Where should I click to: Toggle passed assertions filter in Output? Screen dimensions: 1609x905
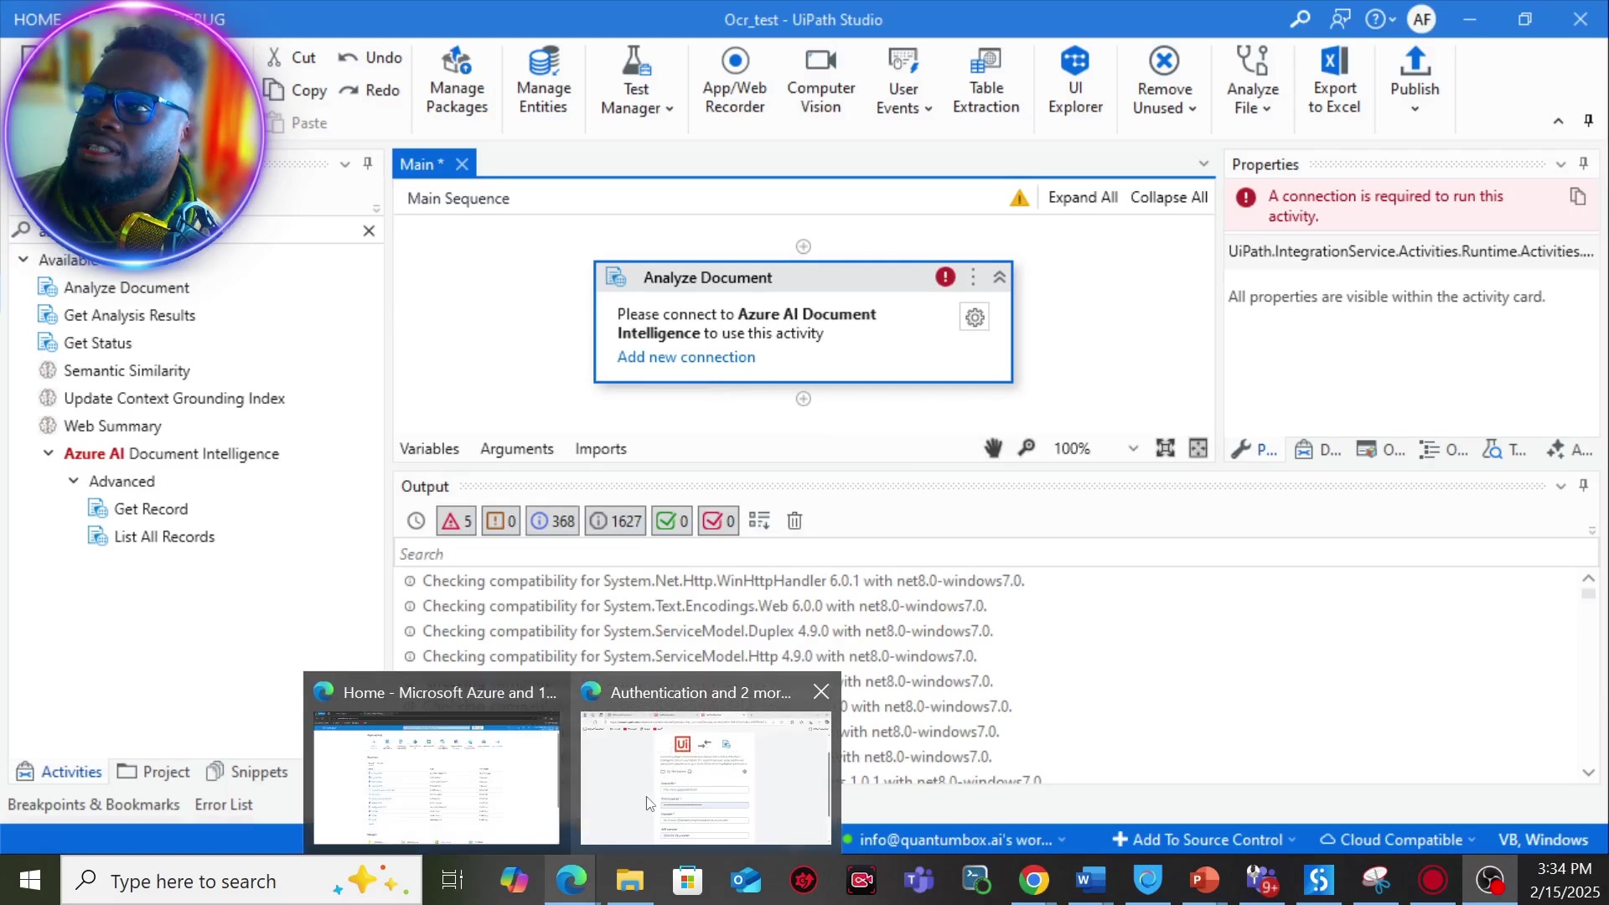[x=672, y=521]
